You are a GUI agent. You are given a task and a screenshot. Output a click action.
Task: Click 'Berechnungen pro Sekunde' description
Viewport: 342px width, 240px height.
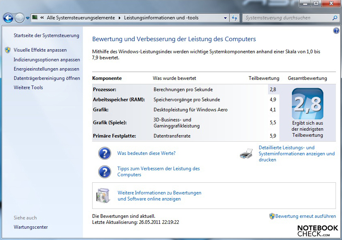tap(183, 90)
